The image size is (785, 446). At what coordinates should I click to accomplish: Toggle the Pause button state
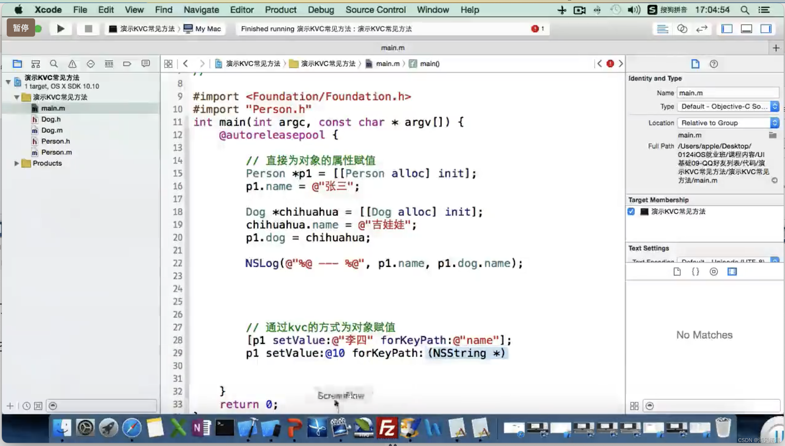(20, 28)
